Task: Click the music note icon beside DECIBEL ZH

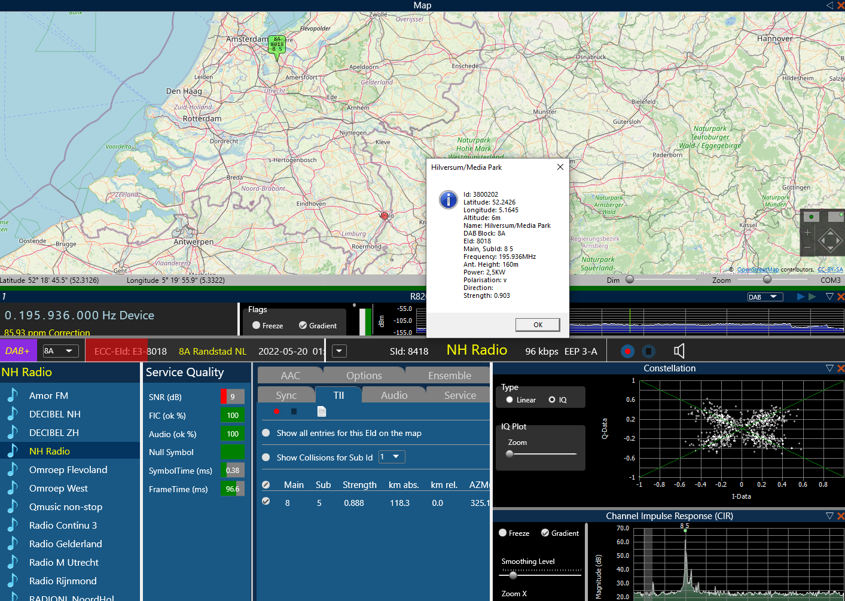Action: coord(12,432)
